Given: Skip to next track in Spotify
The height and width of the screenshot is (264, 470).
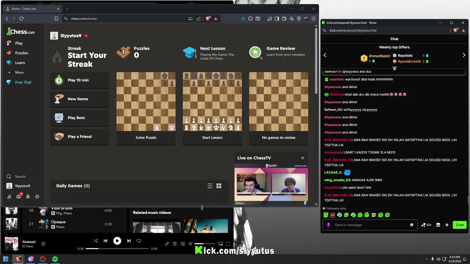Looking at the screenshot, I should pyautogui.click(x=129, y=241).
